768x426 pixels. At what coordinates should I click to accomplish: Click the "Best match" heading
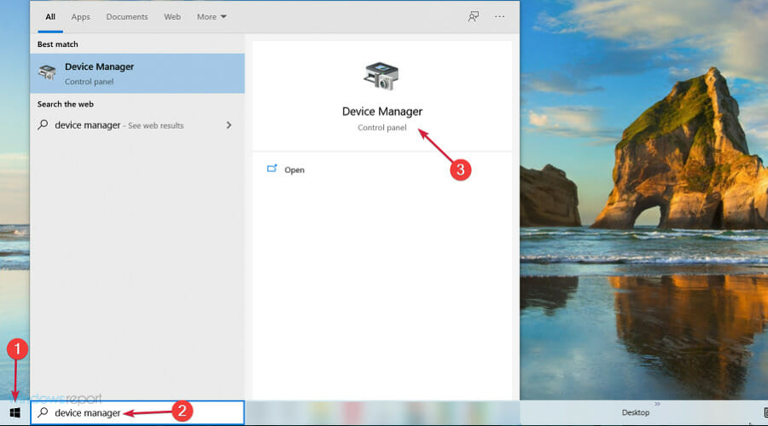[58, 44]
